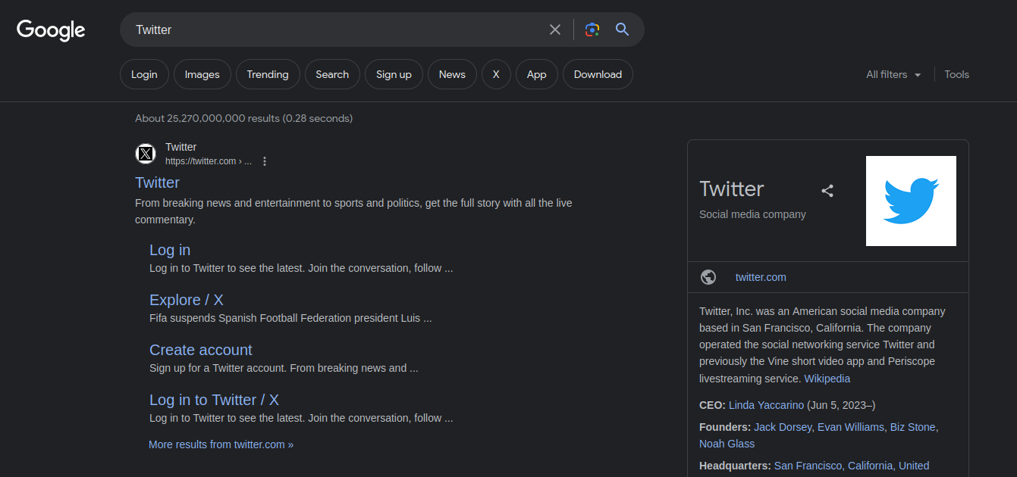Open the Explore / X sitelink
Image resolution: width=1017 pixels, height=477 pixels.
coord(187,300)
